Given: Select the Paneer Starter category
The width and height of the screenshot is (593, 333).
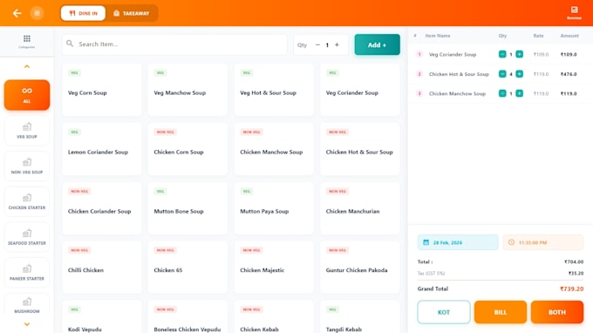Looking at the screenshot, I should (27, 273).
